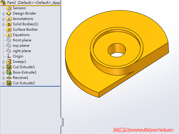Expand the Sweep1 feature
179x134 pixels.
[3, 62]
